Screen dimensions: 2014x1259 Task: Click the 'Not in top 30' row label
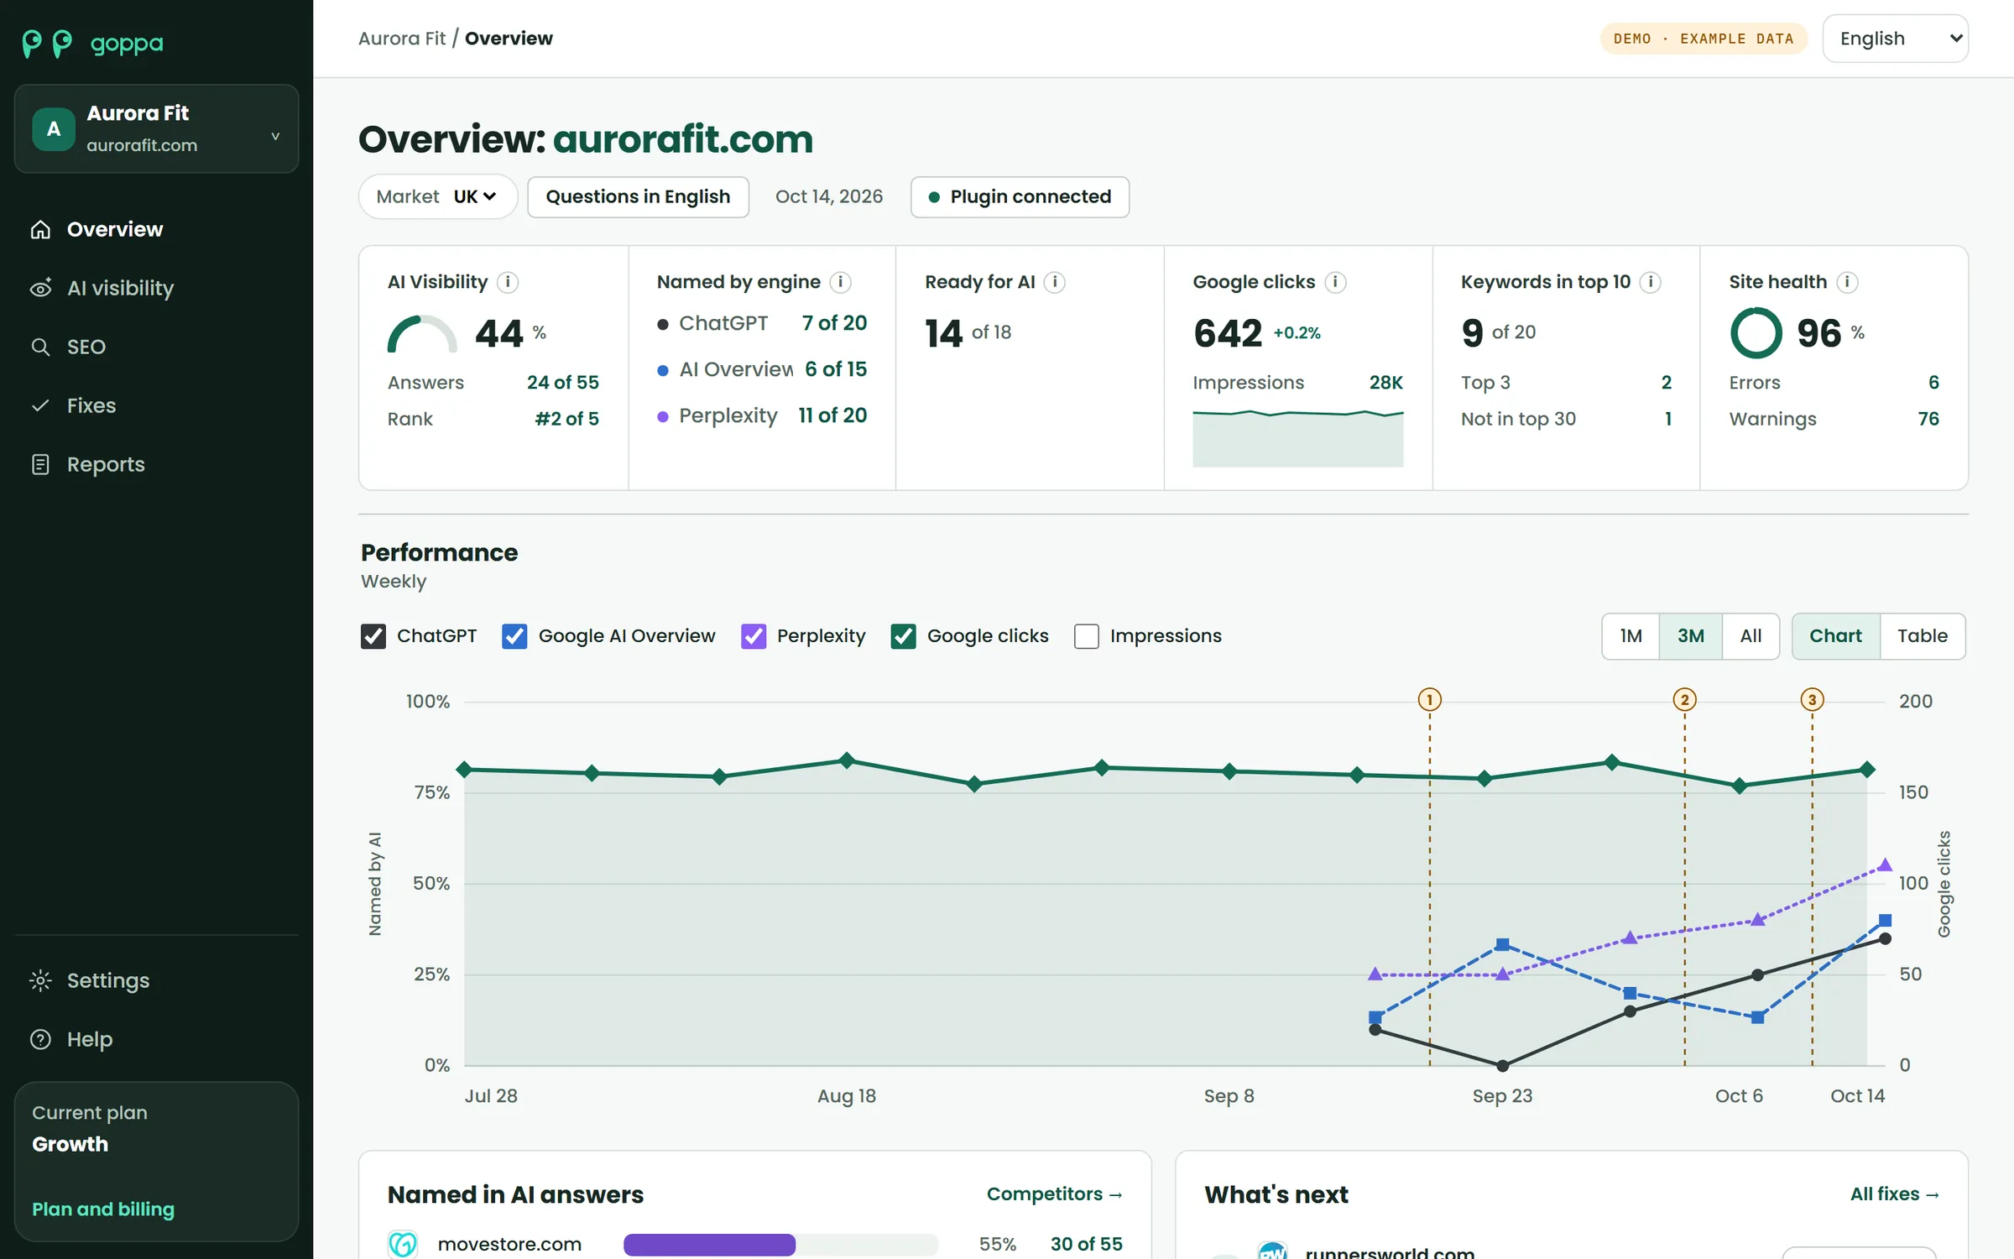click(1518, 419)
